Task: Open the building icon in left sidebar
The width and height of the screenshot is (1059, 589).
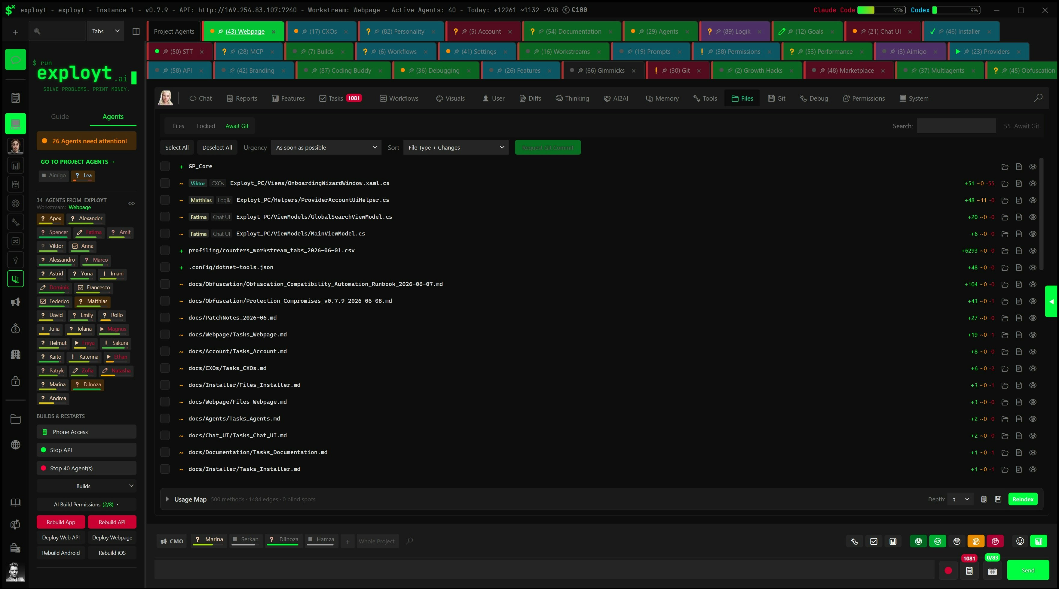Action: tap(16, 354)
